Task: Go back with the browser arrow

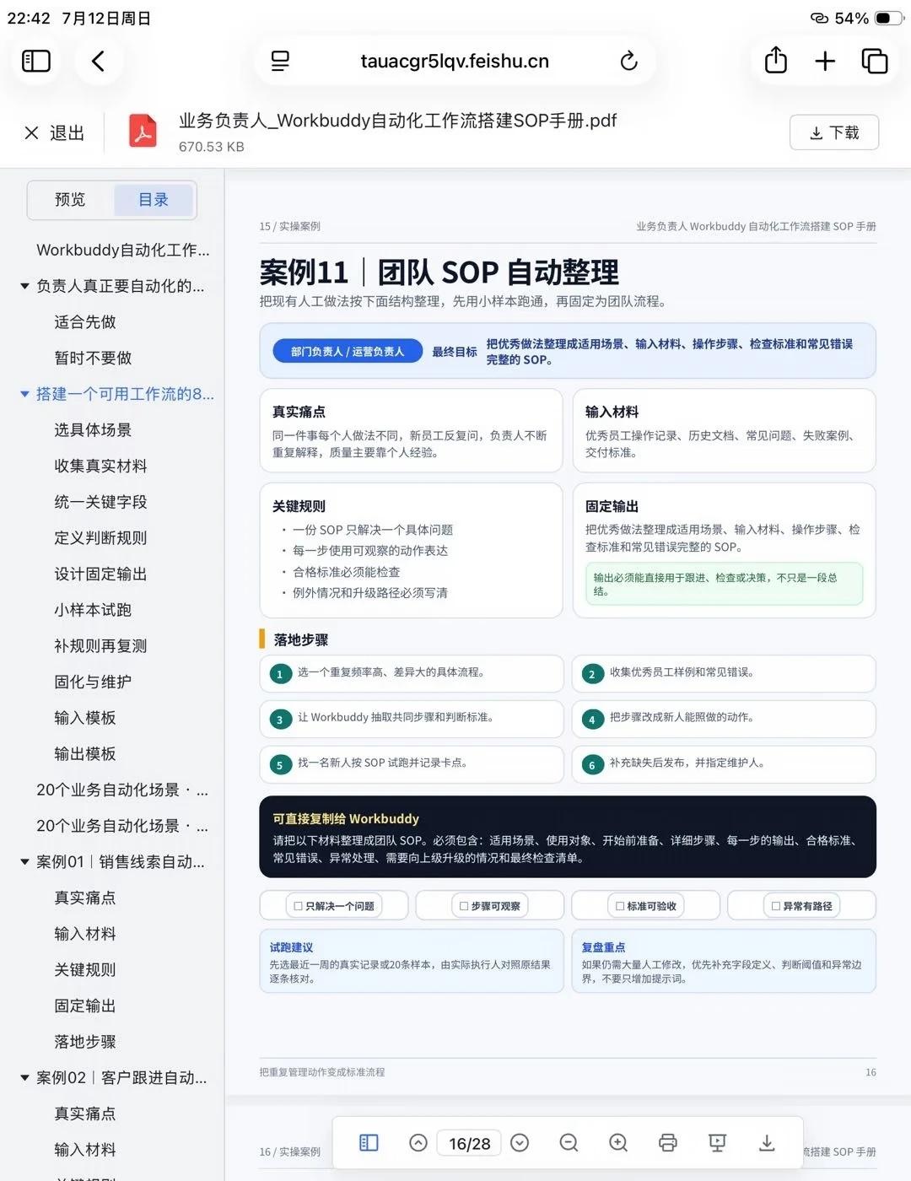Action: [x=98, y=61]
